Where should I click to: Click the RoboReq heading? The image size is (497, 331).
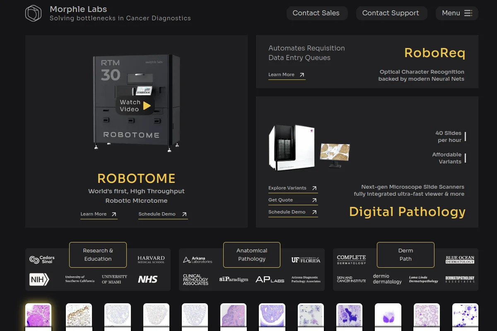pos(434,53)
